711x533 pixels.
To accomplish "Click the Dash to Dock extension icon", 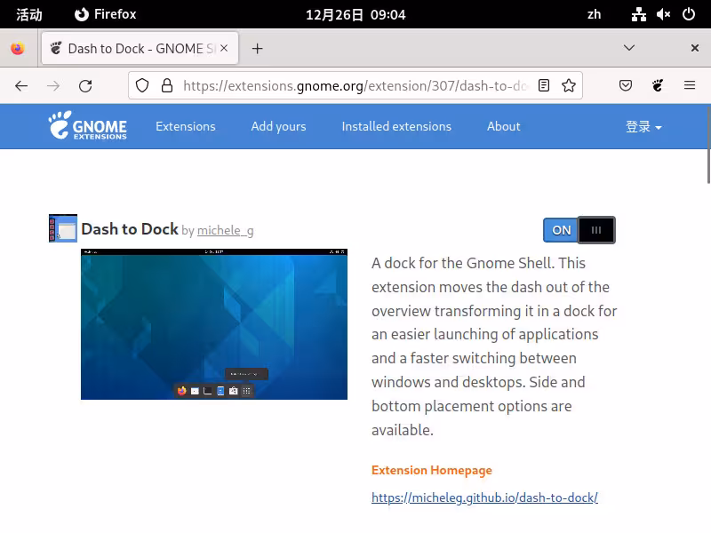I will [x=63, y=228].
